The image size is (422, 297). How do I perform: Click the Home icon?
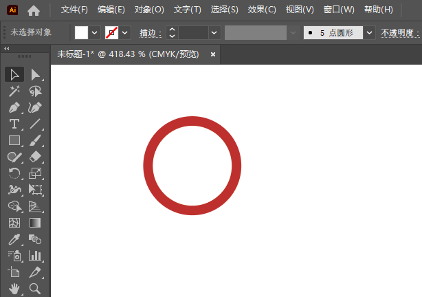point(34,10)
